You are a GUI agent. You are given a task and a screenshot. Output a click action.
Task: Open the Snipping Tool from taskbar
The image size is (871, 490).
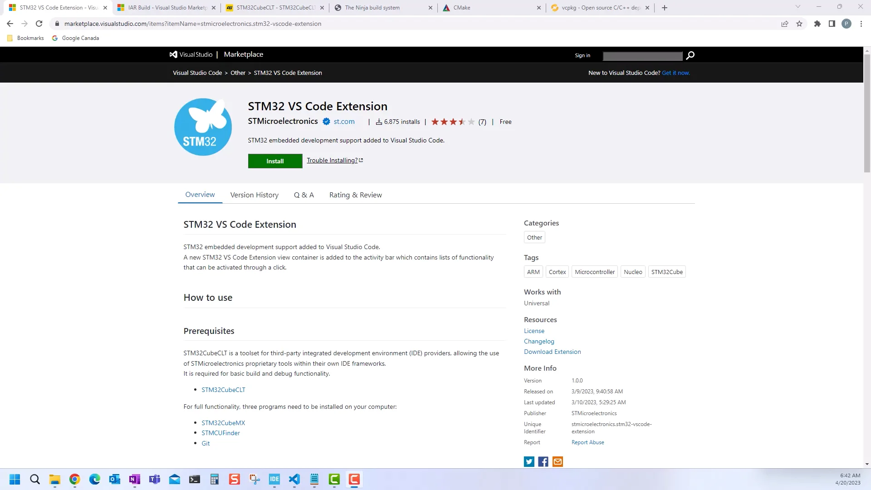254,480
